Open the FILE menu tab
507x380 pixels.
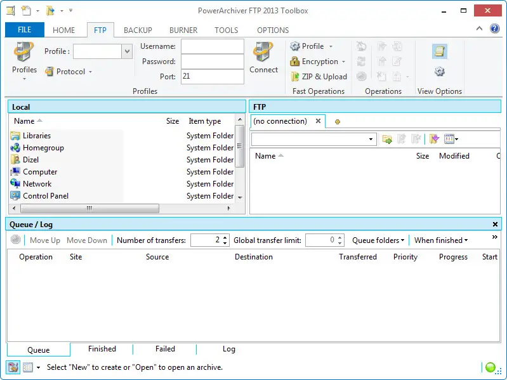[25, 30]
